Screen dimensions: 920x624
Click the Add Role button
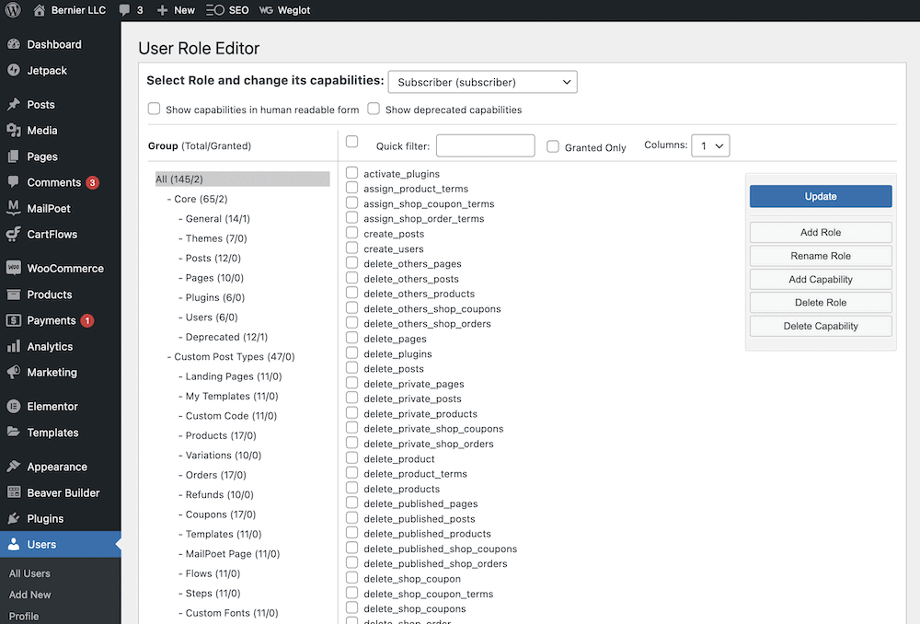coord(821,233)
